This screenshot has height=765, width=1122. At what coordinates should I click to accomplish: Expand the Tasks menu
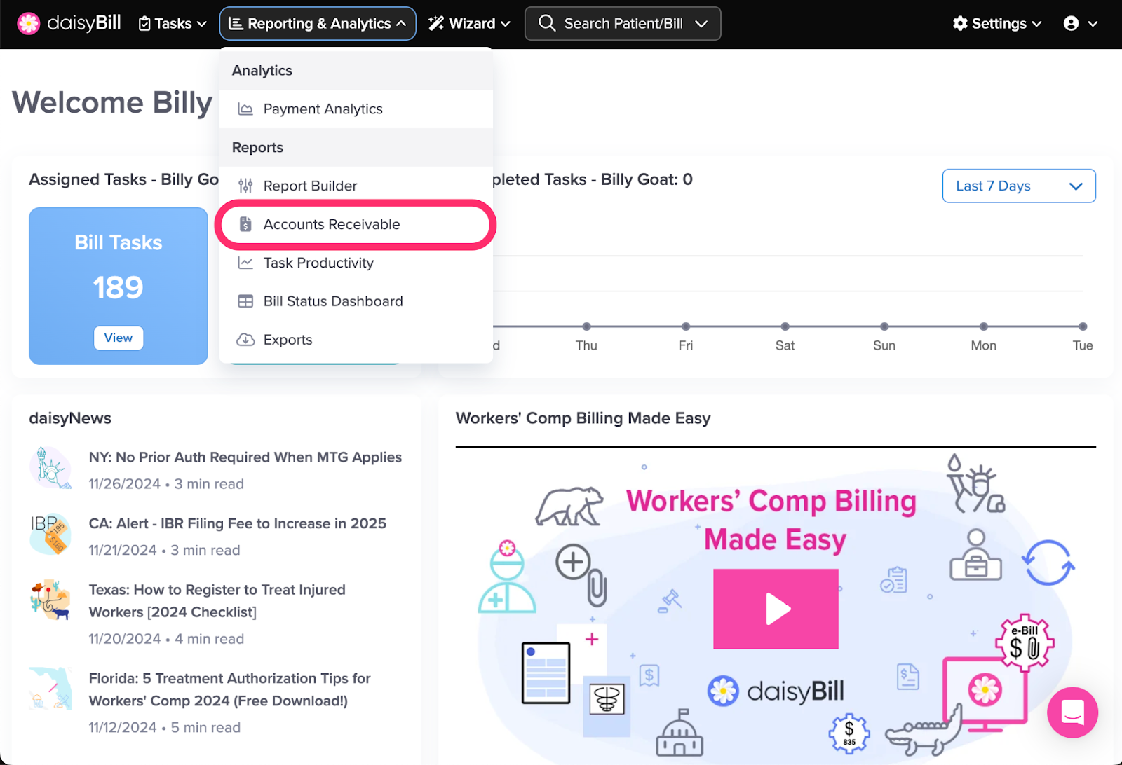[173, 24]
